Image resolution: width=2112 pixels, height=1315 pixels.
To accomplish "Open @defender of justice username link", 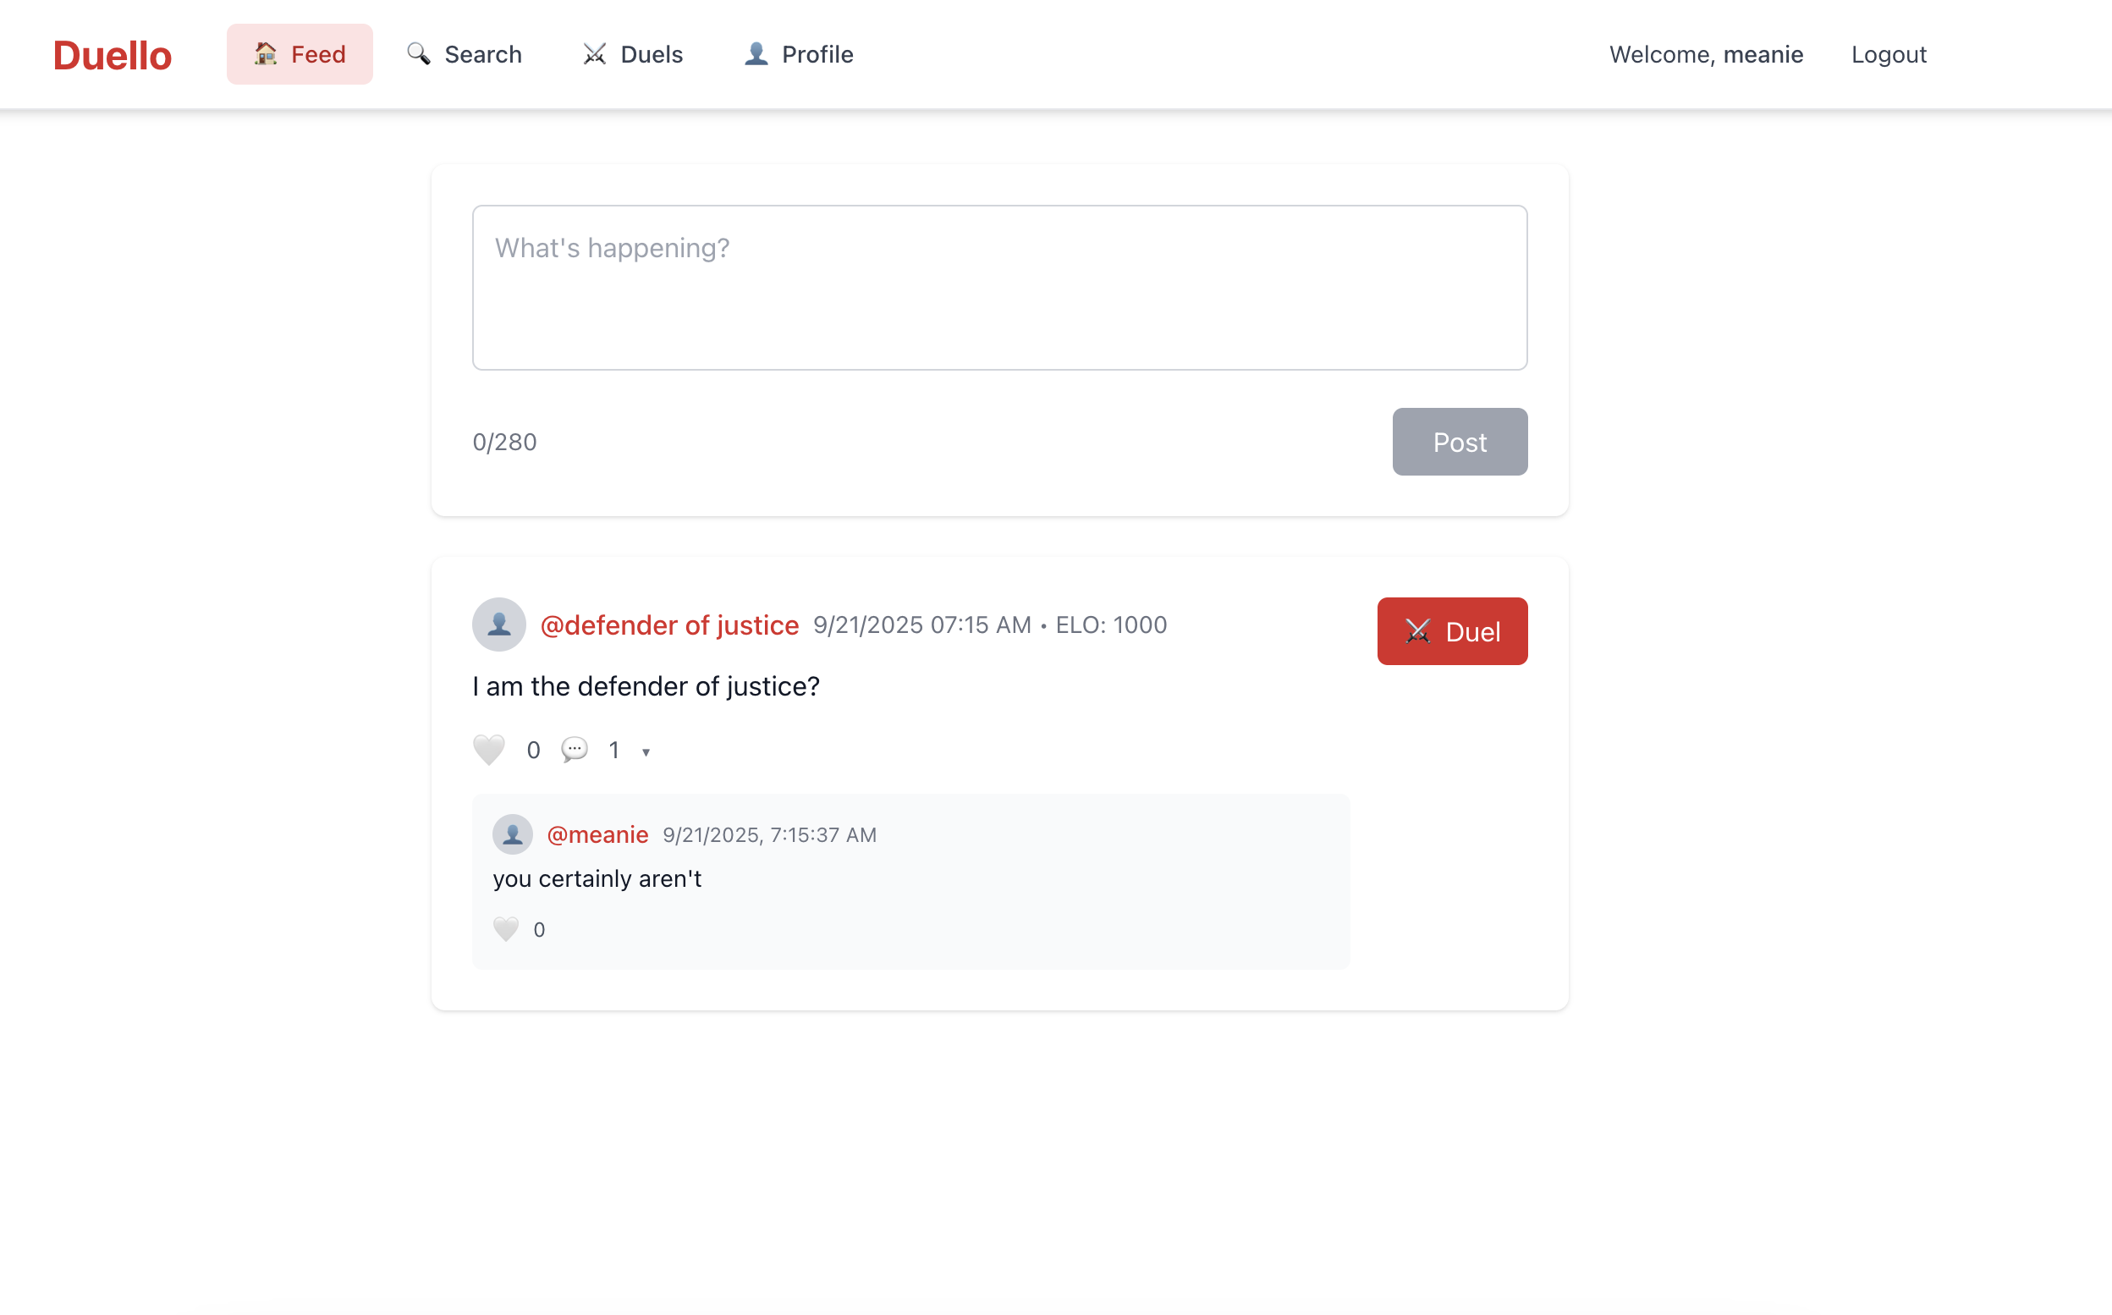I will point(669,624).
